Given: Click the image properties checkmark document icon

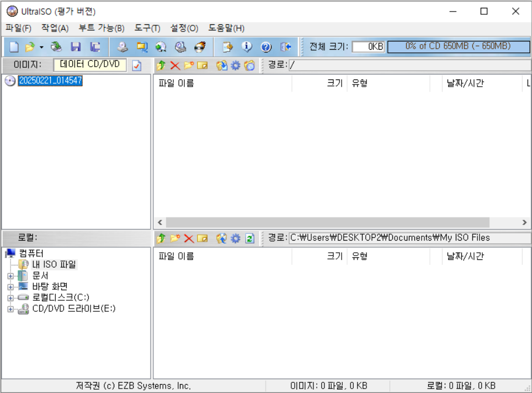Looking at the screenshot, I should (x=137, y=65).
